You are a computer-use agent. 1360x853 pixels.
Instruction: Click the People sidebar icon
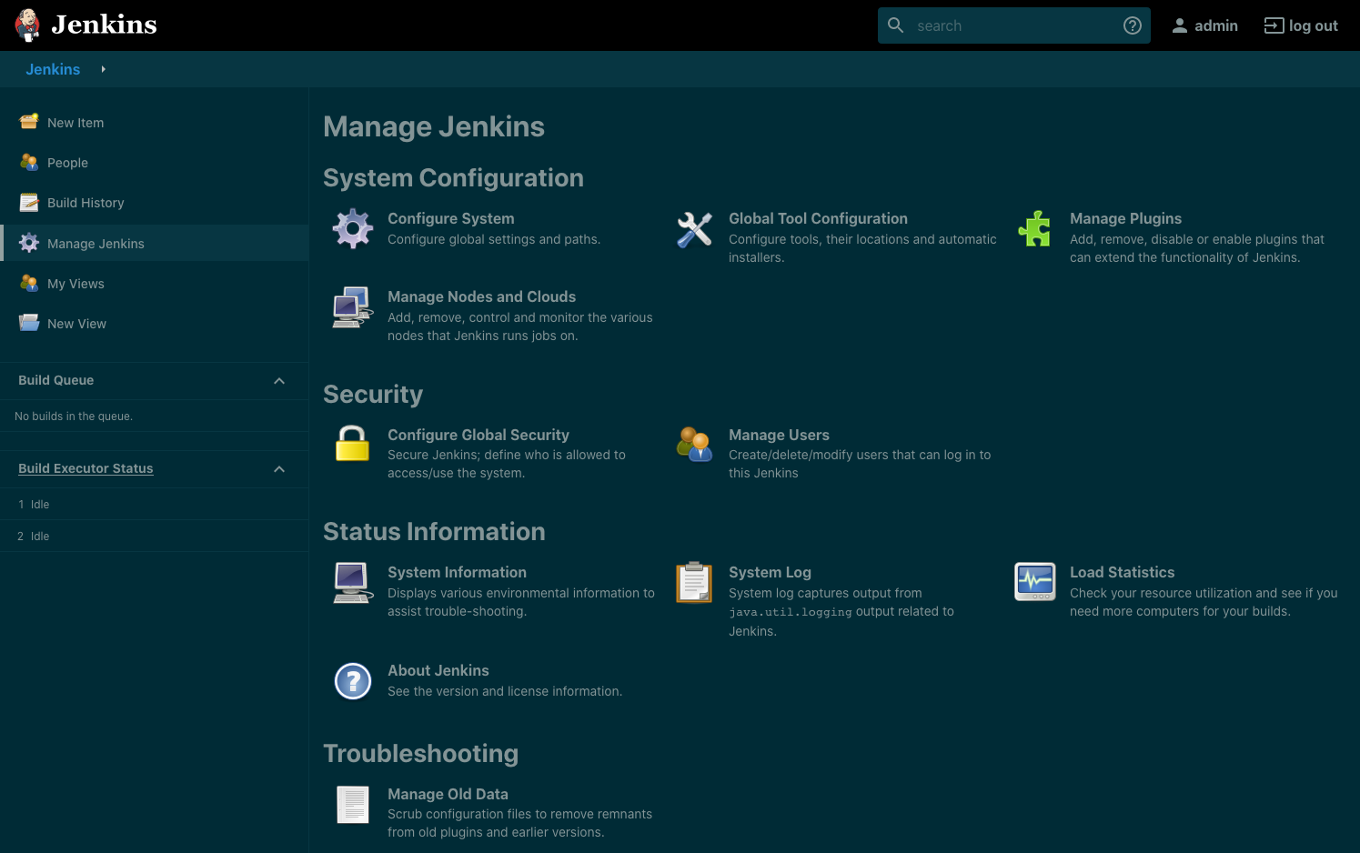tap(29, 162)
